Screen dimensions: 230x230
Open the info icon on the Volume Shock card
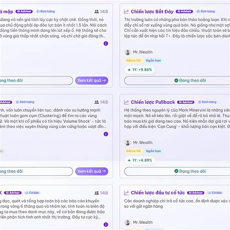(x=106, y=134)
